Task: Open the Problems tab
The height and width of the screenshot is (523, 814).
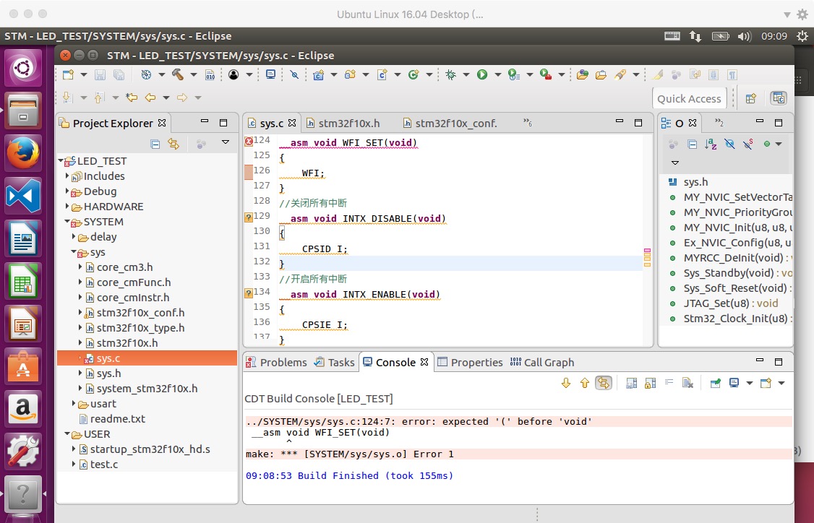Action: [276, 362]
